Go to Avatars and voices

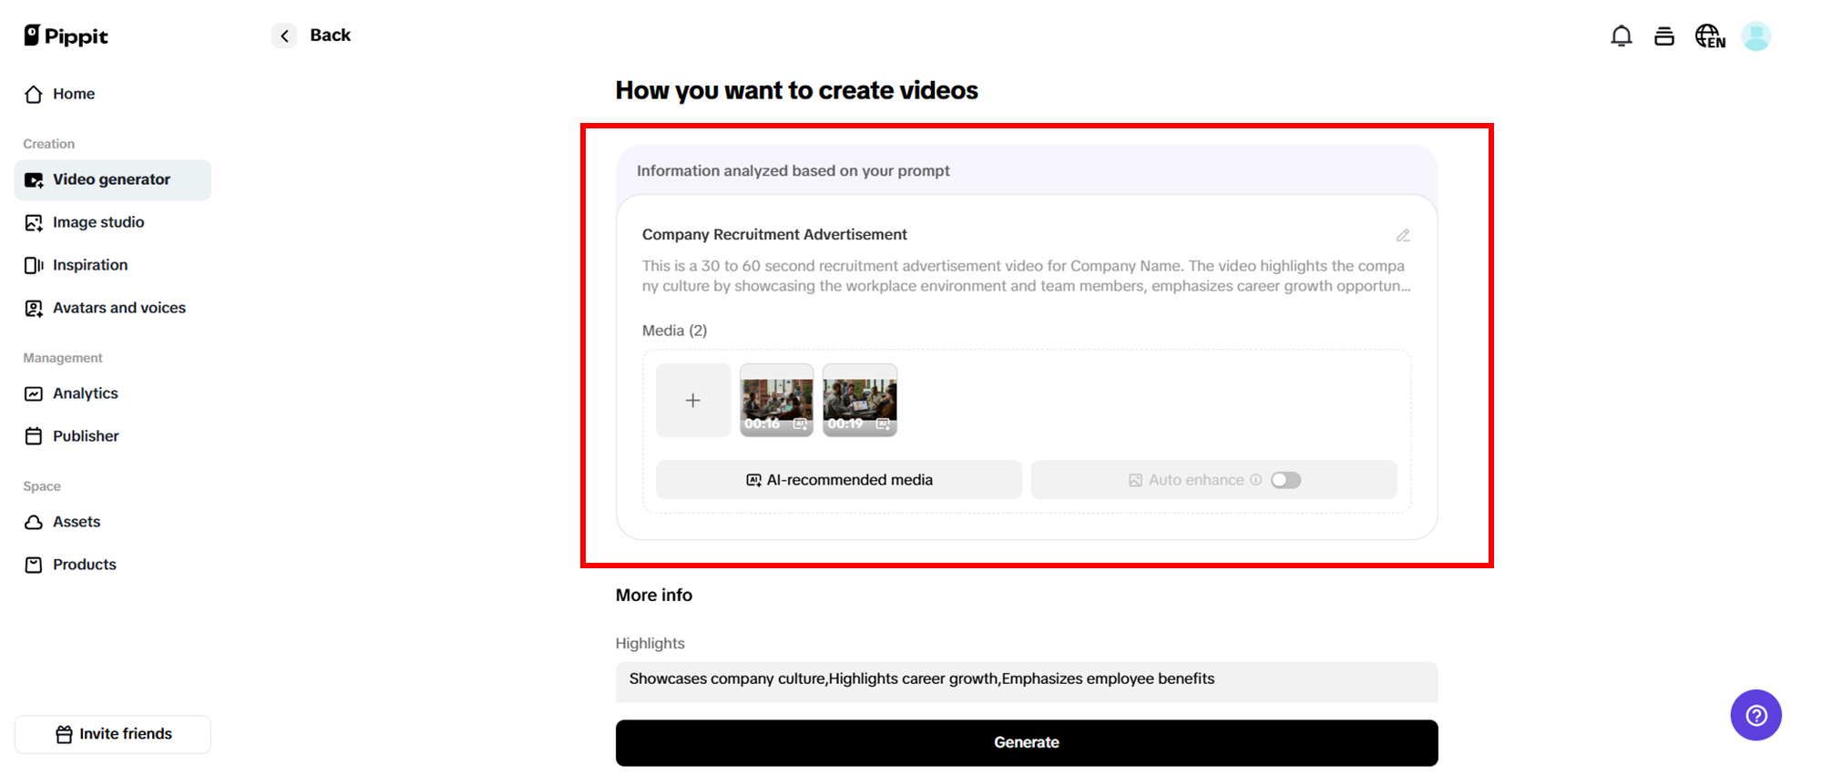[x=118, y=308]
